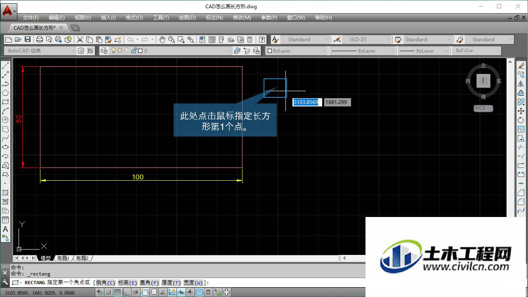Screen dimensions: 528x297
Task: Expand the WCS coordinate system dropdown
Action: pyautogui.click(x=490, y=108)
